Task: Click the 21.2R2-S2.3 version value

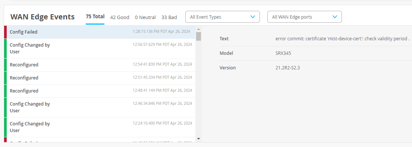Action: click(288, 68)
